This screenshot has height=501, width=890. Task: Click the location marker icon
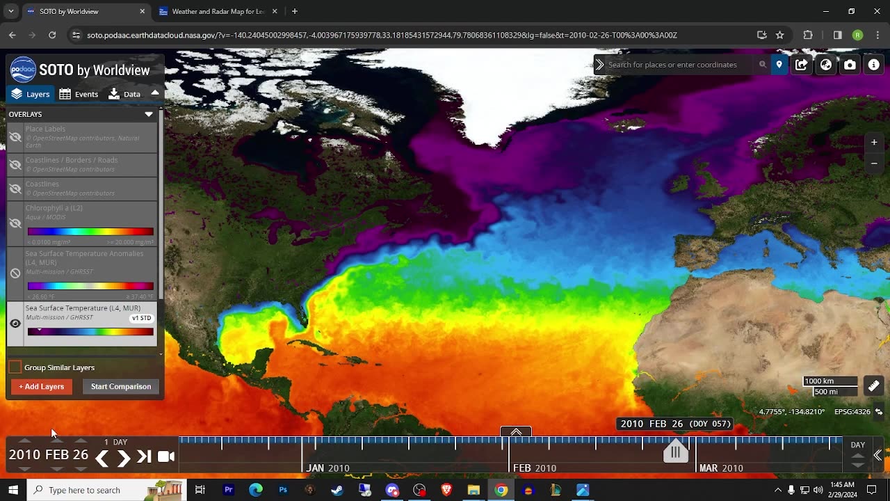pos(779,65)
